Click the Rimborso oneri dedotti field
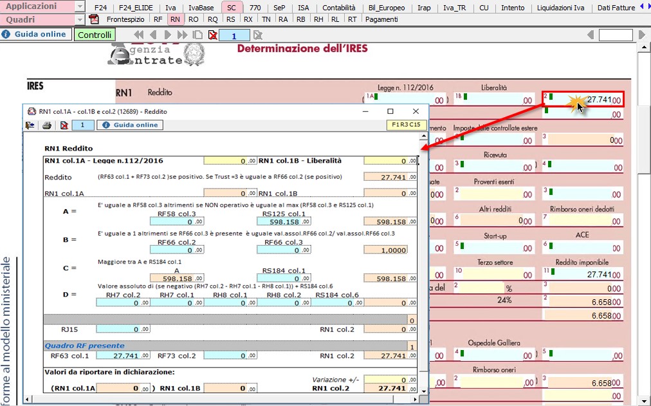Image resolution: width=651 pixels, height=406 pixels. (583, 221)
